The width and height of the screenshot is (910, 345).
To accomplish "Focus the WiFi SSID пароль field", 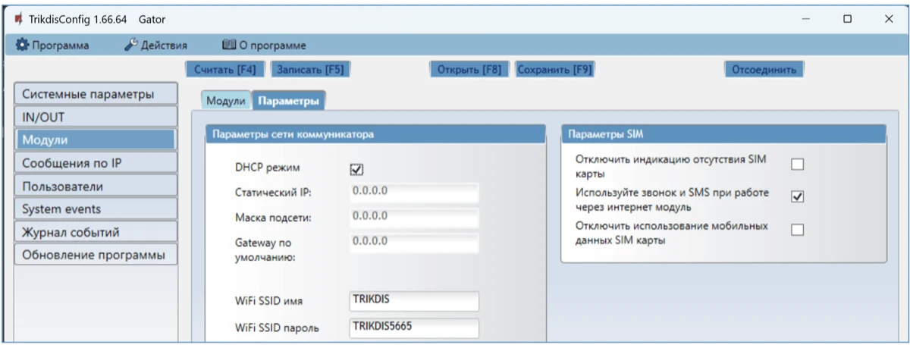I will pos(413,328).
